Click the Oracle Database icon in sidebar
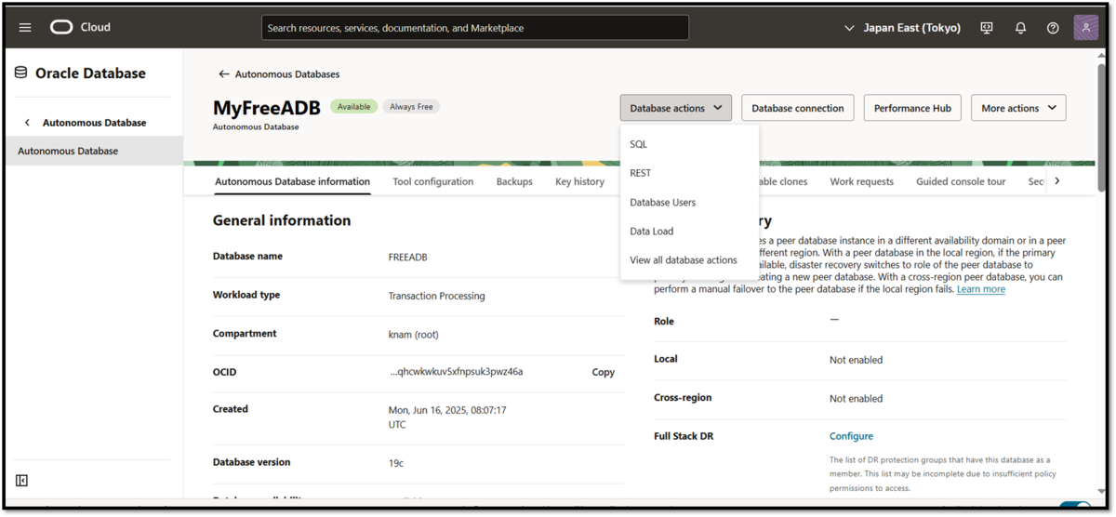 20,73
